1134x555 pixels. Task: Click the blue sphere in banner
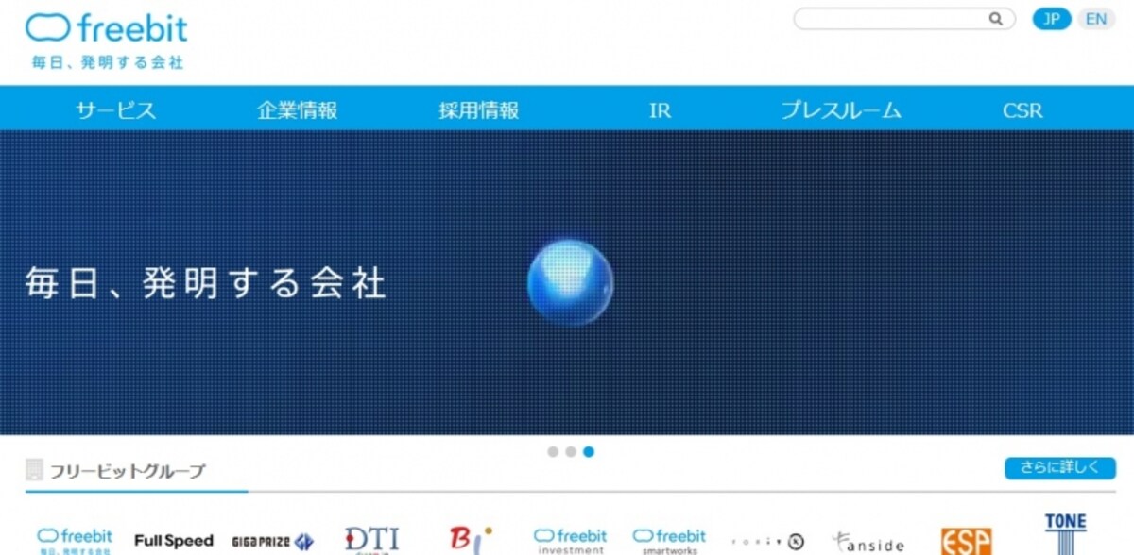coord(570,283)
